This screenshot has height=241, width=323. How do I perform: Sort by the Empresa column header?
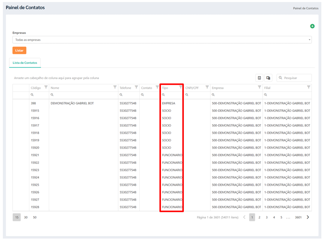pyautogui.click(x=218, y=88)
